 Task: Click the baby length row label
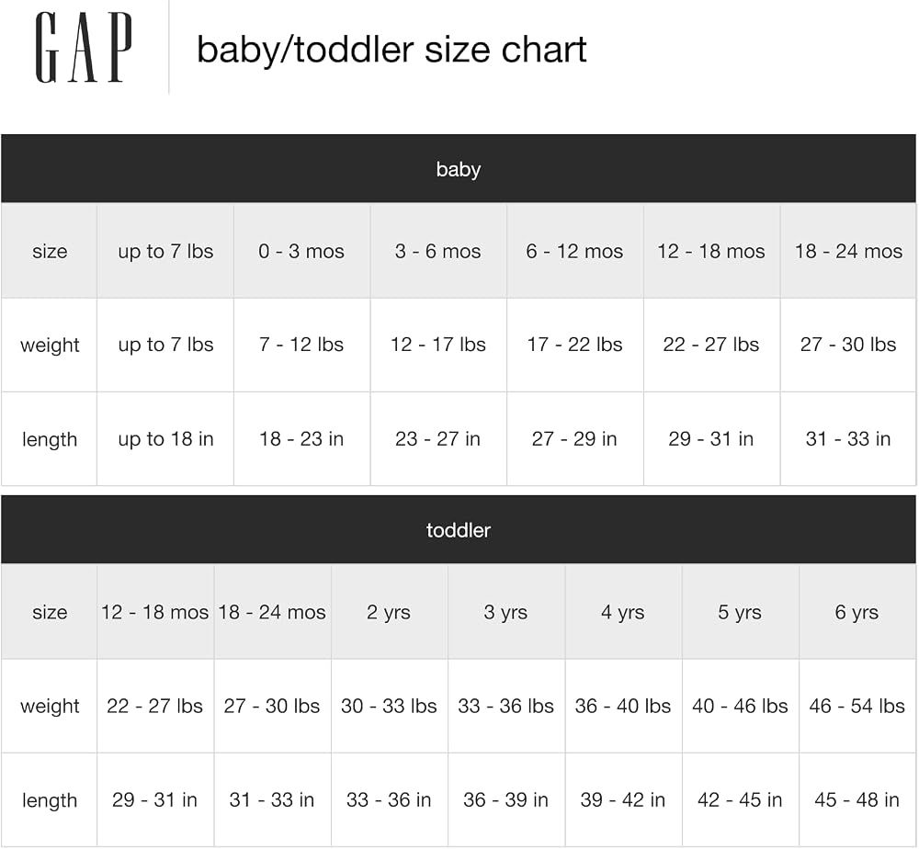tap(50, 439)
